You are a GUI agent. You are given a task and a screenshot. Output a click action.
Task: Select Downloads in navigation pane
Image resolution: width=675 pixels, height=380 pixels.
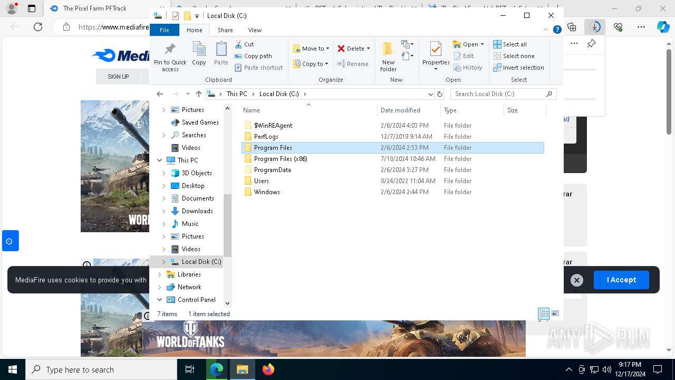coord(197,211)
